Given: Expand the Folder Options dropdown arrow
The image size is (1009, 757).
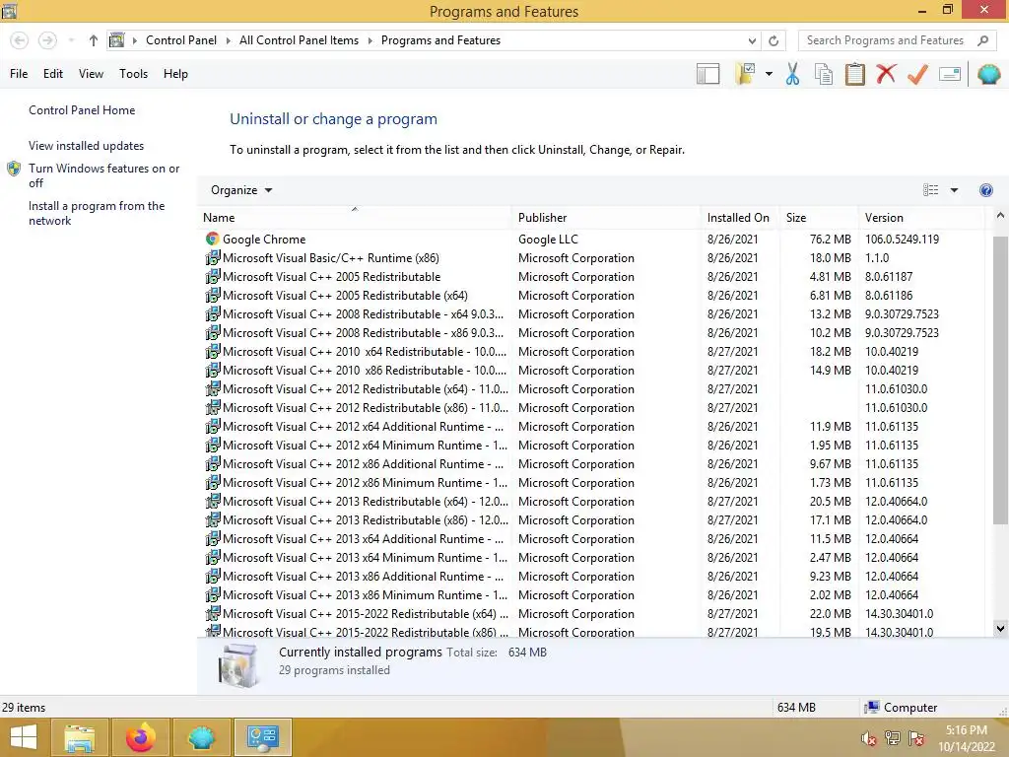Looking at the screenshot, I should tap(769, 74).
